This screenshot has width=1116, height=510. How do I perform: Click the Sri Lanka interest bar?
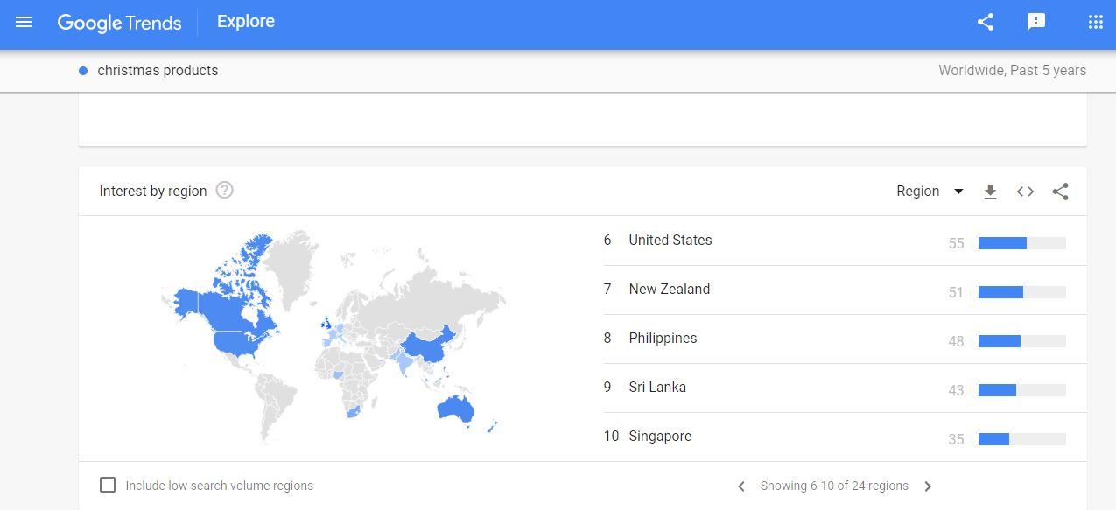click(x=1021, y=390)
